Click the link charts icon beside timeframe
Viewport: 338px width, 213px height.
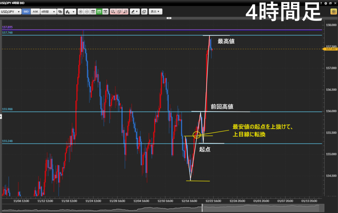[60, 12]
